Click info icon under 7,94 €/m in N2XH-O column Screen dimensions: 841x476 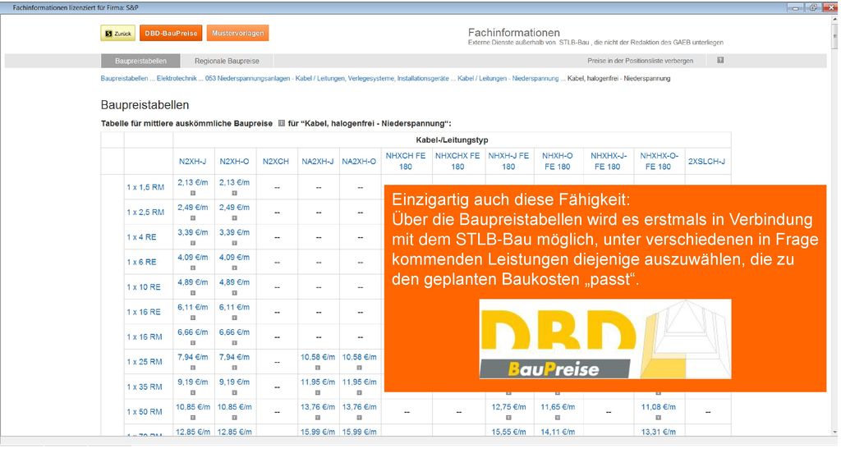pyautogui.click(x=234, y=368)
